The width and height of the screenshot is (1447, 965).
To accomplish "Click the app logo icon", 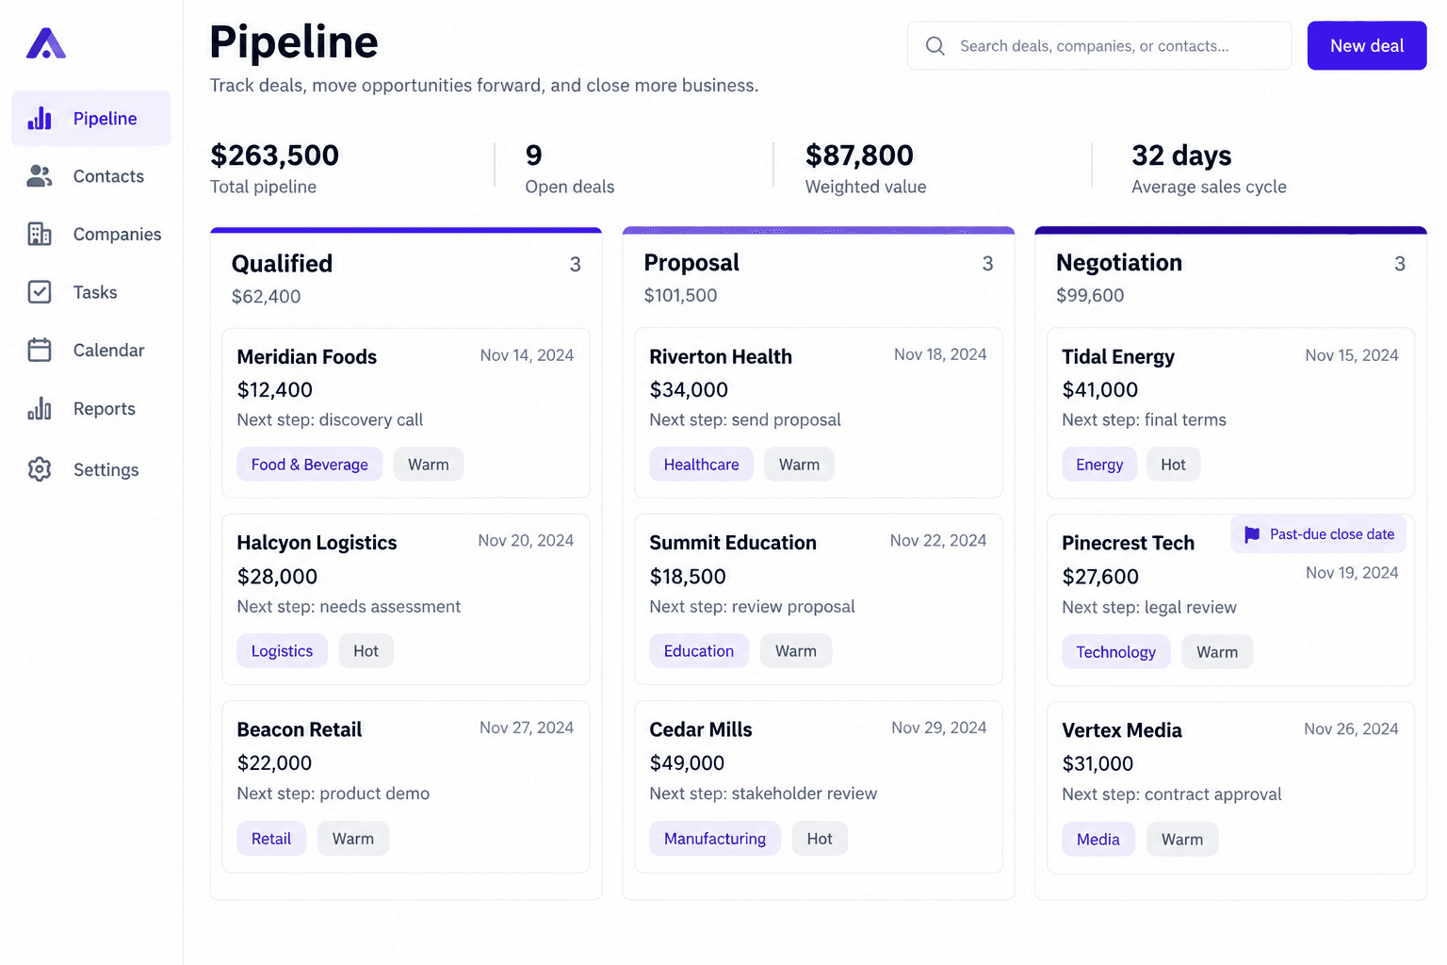I will [x=46, y=43].
